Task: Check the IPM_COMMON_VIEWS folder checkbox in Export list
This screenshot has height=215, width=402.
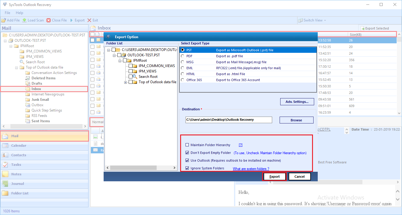Action: [x=130, y=66]
